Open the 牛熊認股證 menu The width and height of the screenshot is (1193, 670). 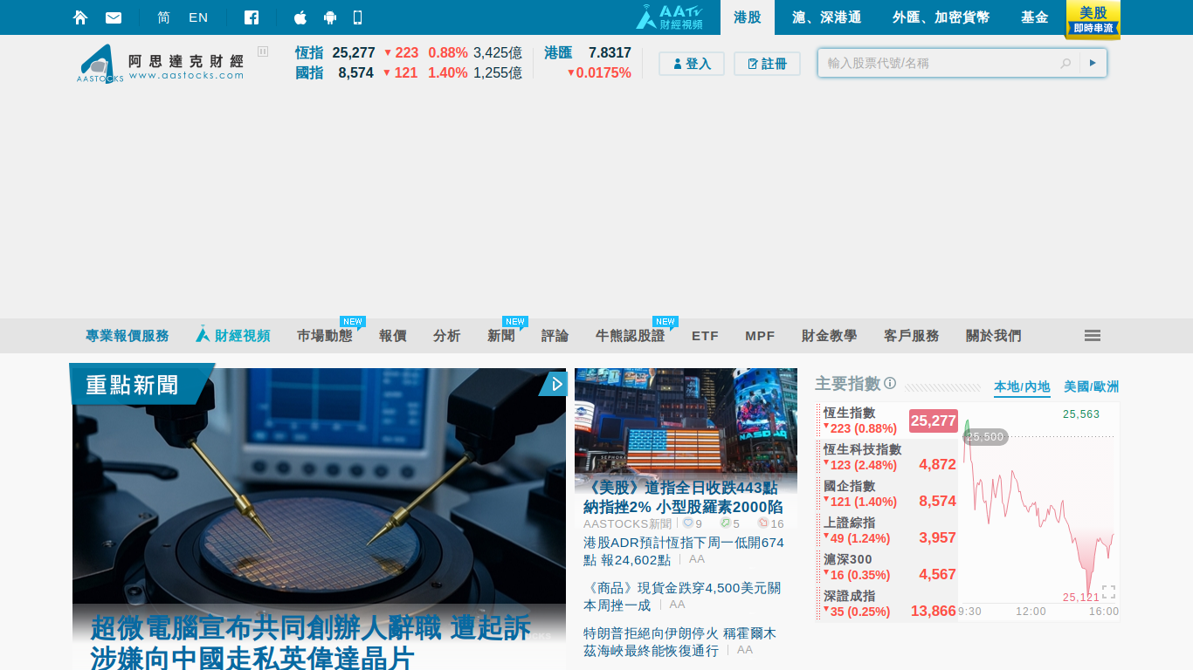(631, 336)
